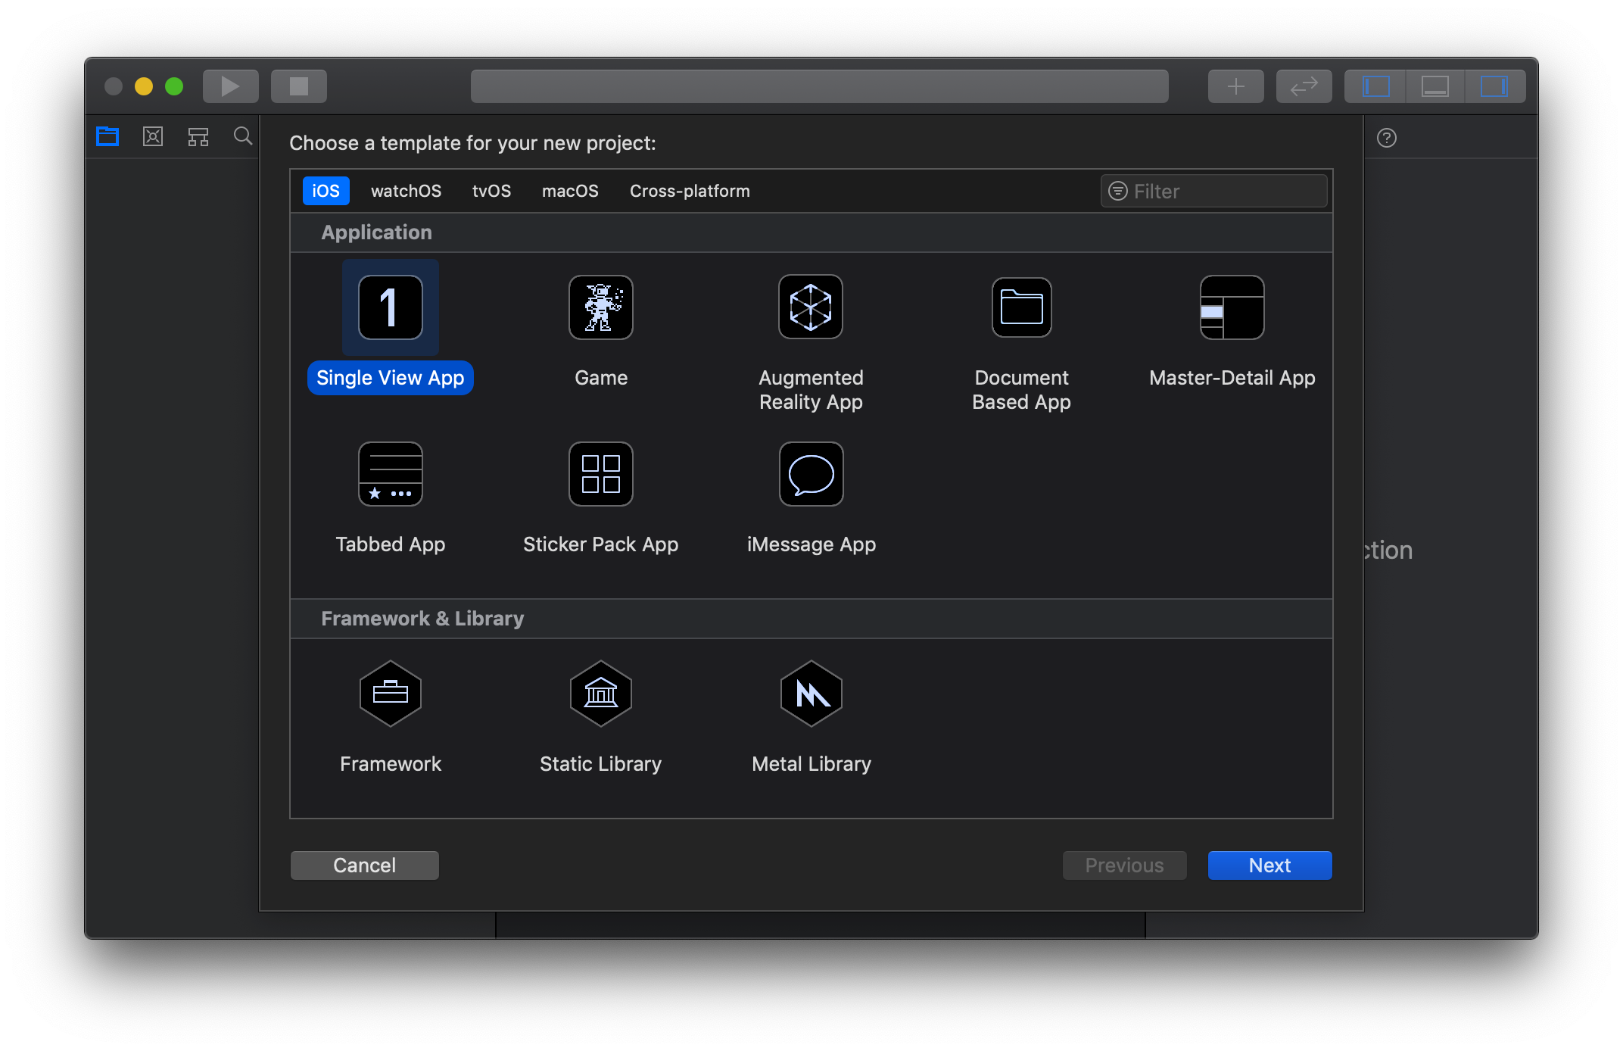The image size is (1623, 1051).
Task: Open the find navigator magnifier icon
Action: 242,136
